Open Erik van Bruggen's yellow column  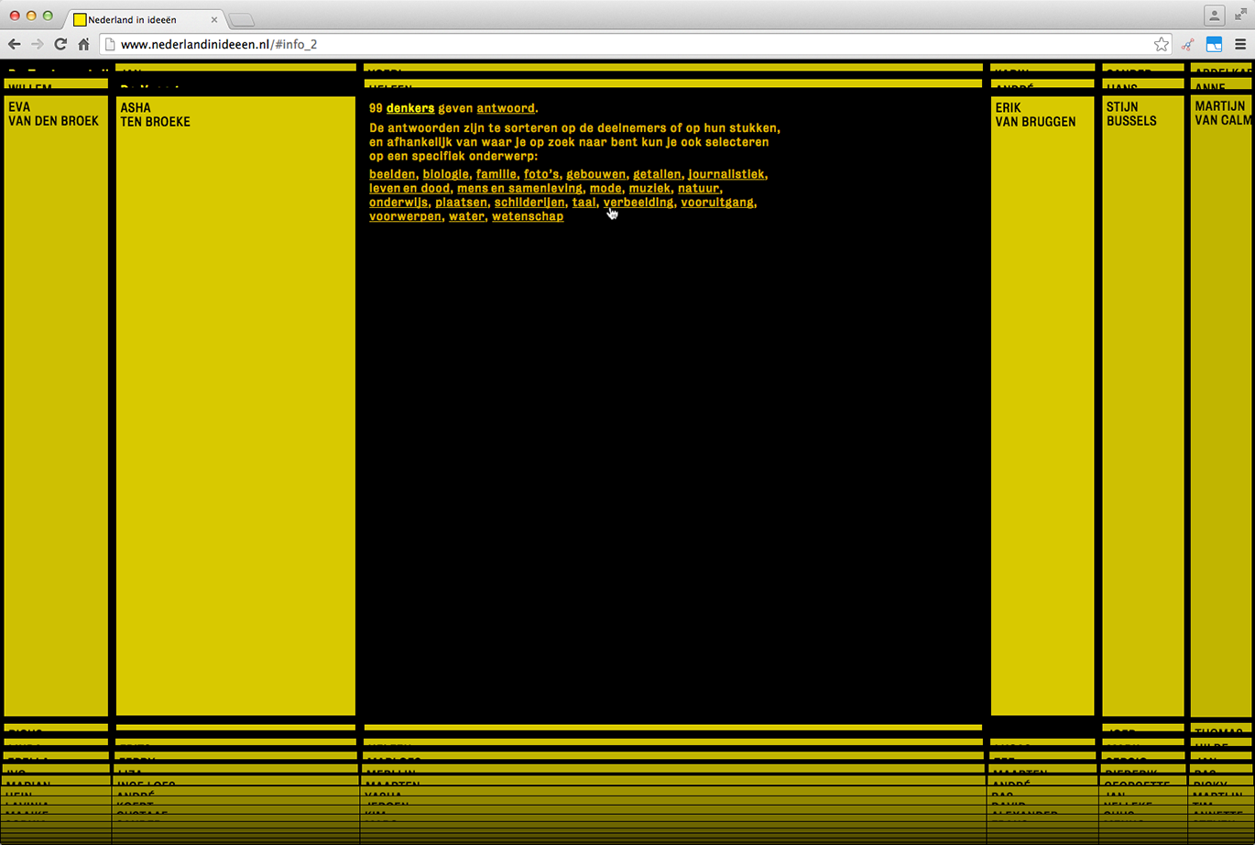1042,403
